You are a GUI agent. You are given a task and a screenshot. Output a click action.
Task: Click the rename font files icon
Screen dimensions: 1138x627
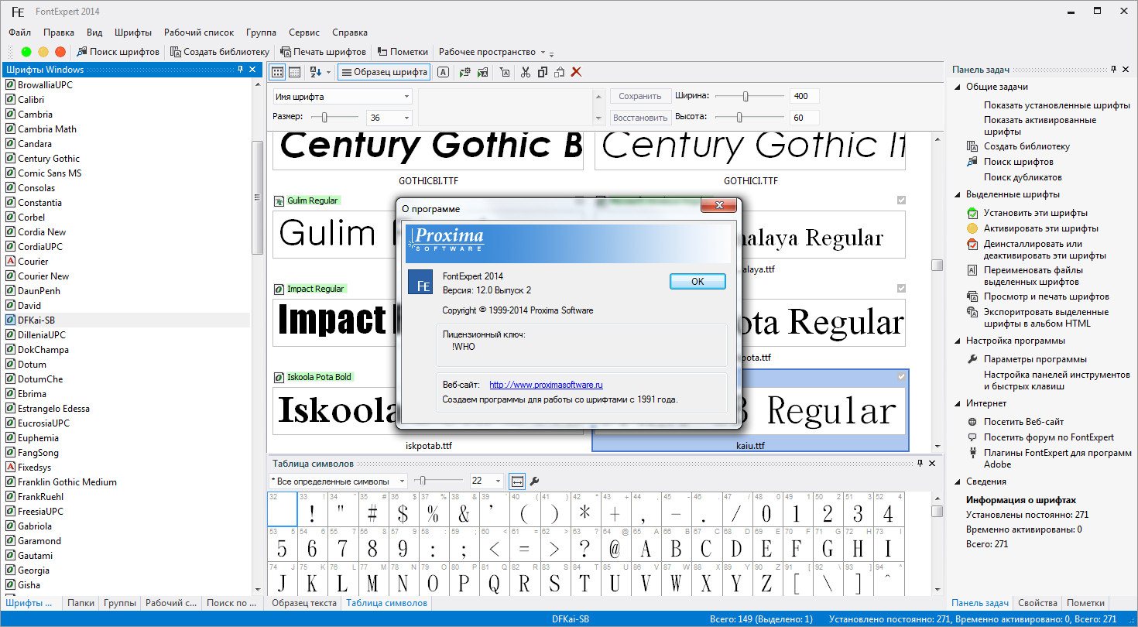[505, 72]
